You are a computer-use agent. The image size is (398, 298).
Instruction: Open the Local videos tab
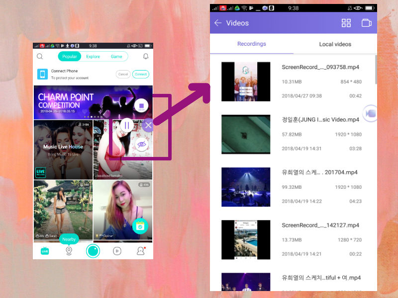coord(335,44)
